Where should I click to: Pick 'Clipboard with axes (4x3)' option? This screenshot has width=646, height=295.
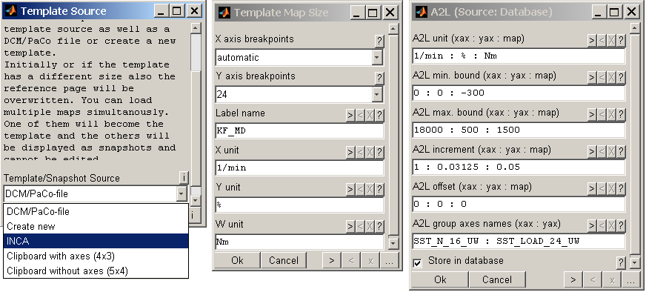[x=96, y=256]
